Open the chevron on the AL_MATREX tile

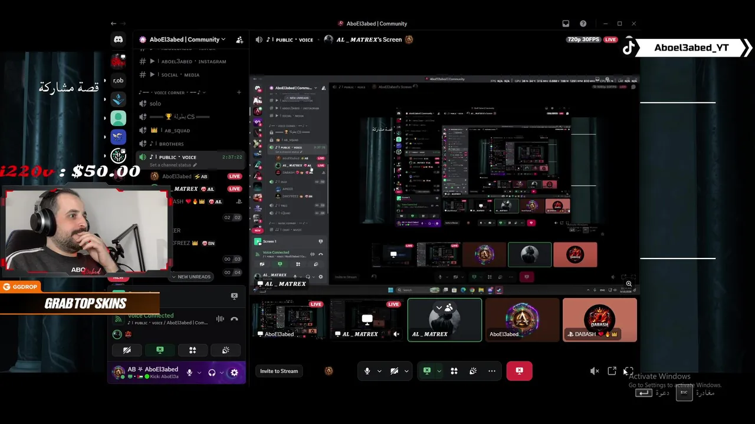[439, 308]
